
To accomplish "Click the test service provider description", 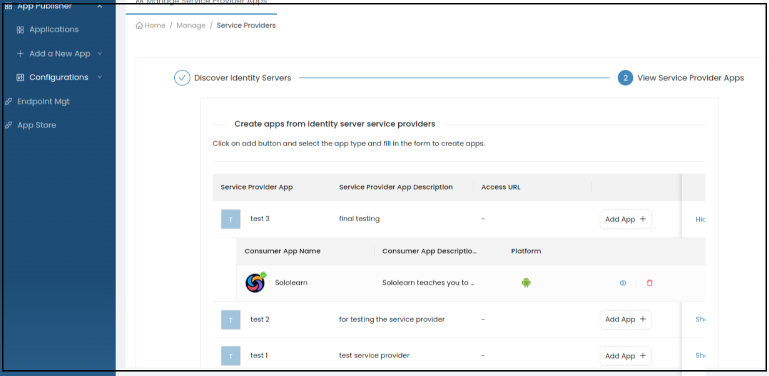I will (x=374, y=356).
